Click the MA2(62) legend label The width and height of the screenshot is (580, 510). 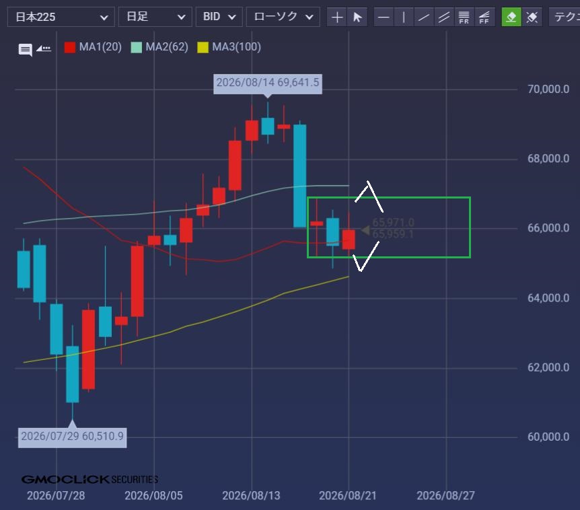[167, 47]
